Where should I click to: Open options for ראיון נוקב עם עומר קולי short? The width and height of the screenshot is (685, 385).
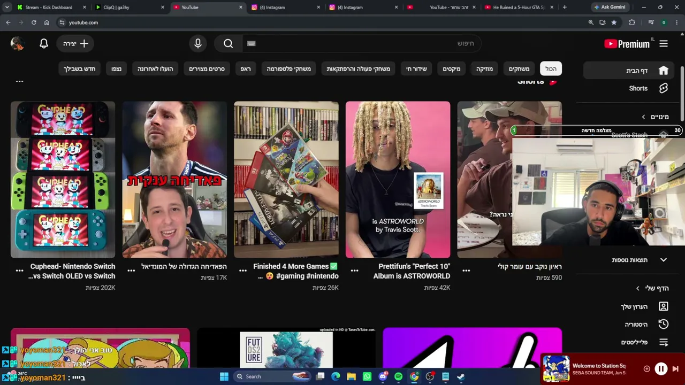pos(466,271)
